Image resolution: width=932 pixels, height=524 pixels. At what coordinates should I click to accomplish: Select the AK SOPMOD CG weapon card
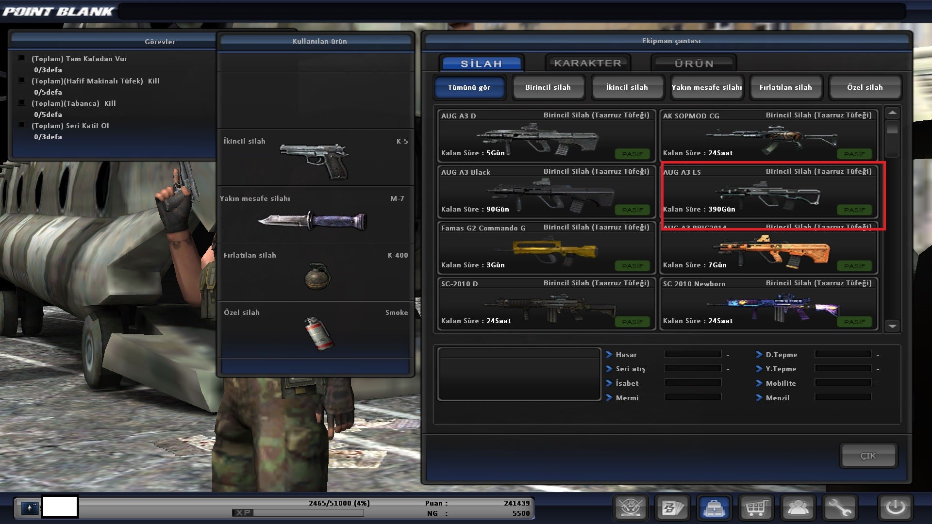768,135
